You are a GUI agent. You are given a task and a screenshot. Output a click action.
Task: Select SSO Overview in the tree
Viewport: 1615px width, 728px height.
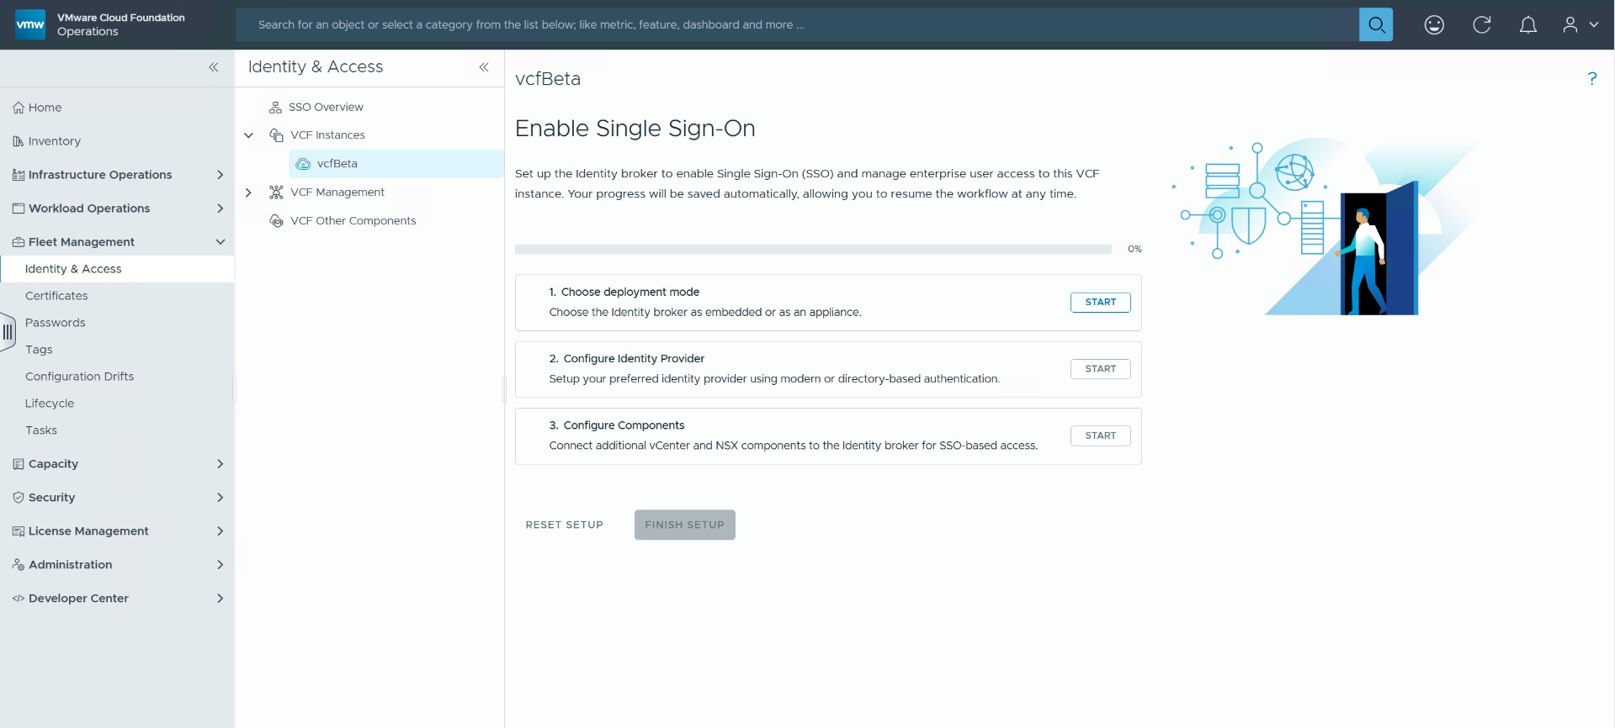[x=326, y=107]
